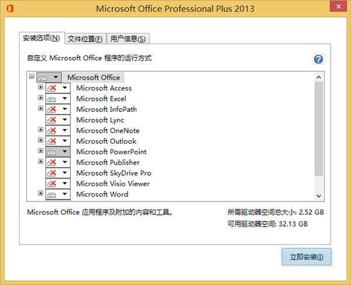The image size is (351, 285).
Task: Open the Microsoft PowerPoint install options dropdown
Action: 64,152
